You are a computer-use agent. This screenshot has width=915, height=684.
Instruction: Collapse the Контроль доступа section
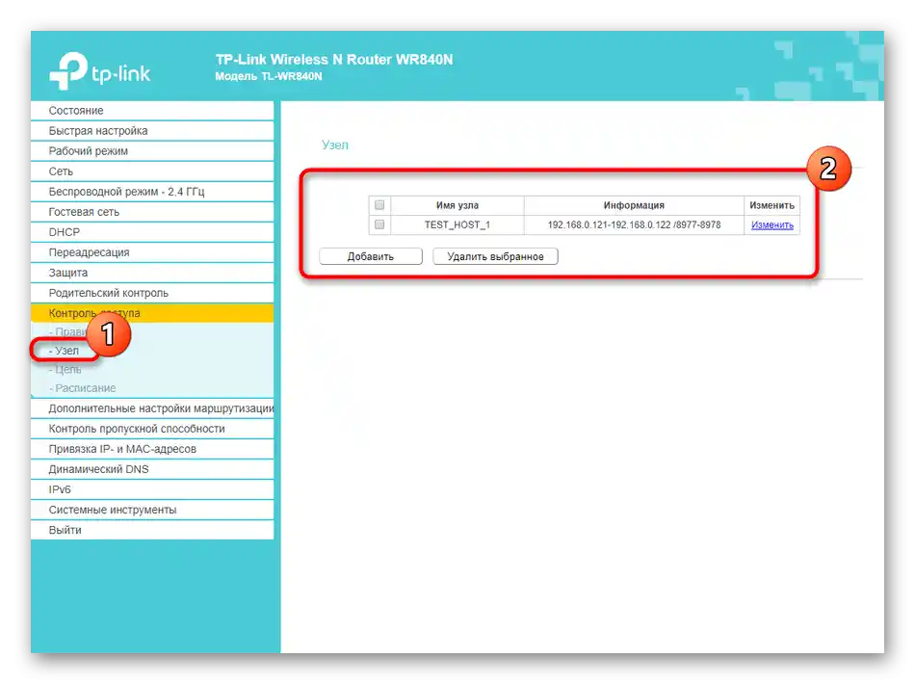(152, 313)
